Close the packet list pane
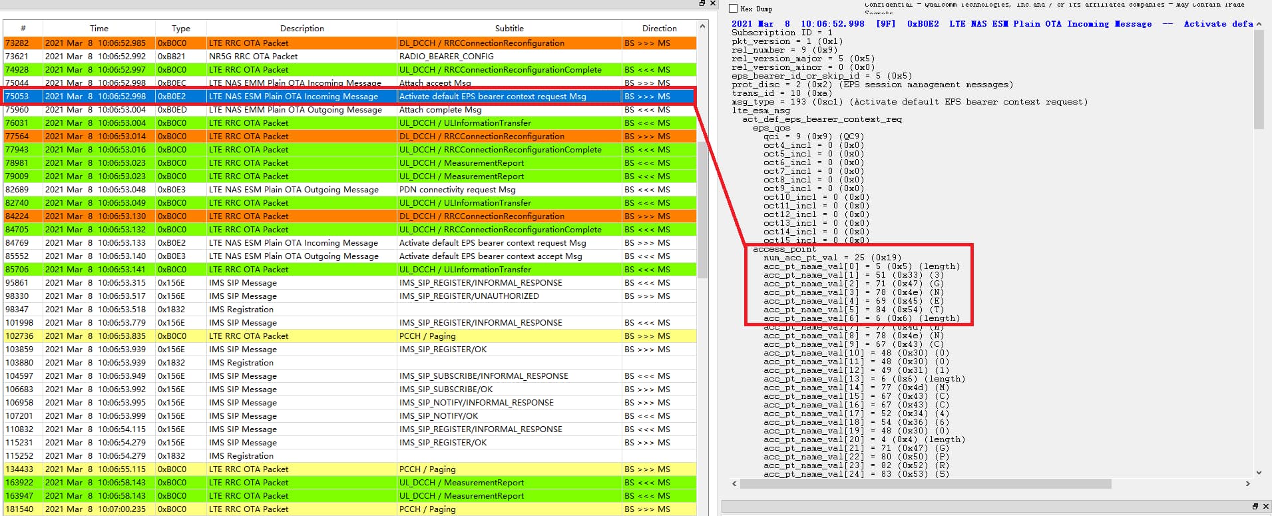The image size is (1272, 516). click(713, 3)
